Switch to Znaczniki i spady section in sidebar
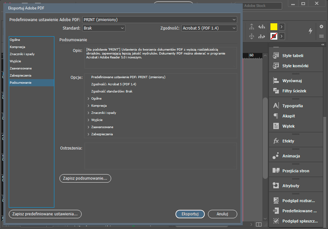Image resolution: width=328 pixels, height=229 pixels. point(32,54)
